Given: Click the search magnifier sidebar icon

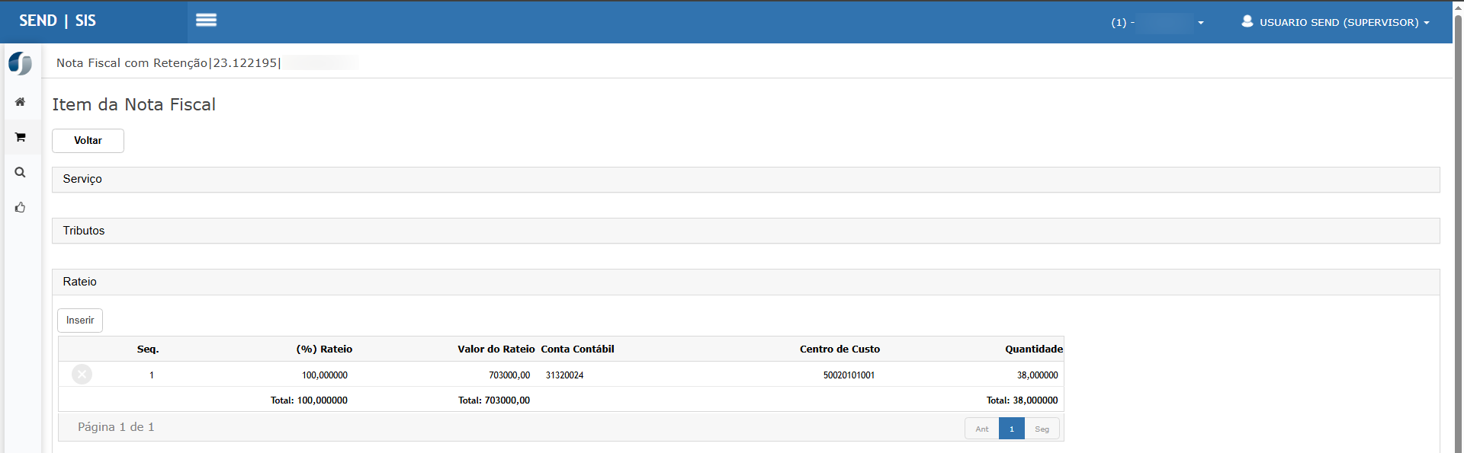Looking at the screenshot, I should coord(21,172).
